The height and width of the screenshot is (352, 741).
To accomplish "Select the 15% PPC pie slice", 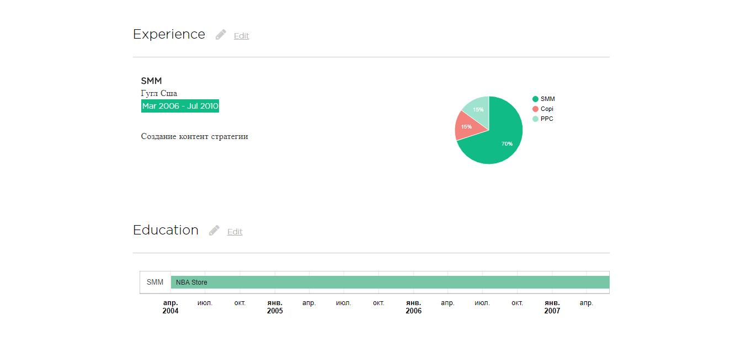I will (478, 107).
